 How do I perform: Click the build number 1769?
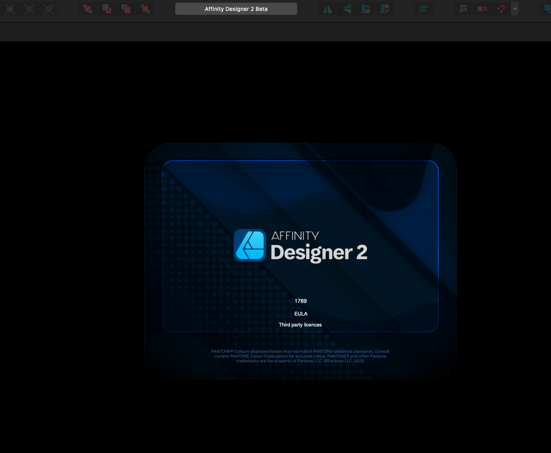pyautogui.click(x=301, y=301)
